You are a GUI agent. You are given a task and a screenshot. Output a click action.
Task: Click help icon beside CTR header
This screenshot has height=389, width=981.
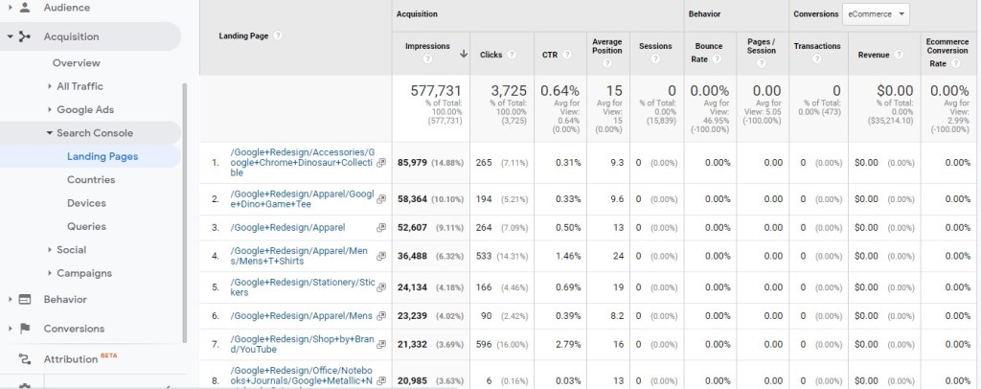tap(567, 55)
